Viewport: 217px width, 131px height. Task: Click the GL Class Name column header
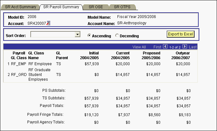[x=36, y=55]
